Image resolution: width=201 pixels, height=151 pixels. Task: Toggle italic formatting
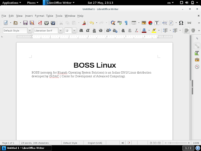click(88, 31)
